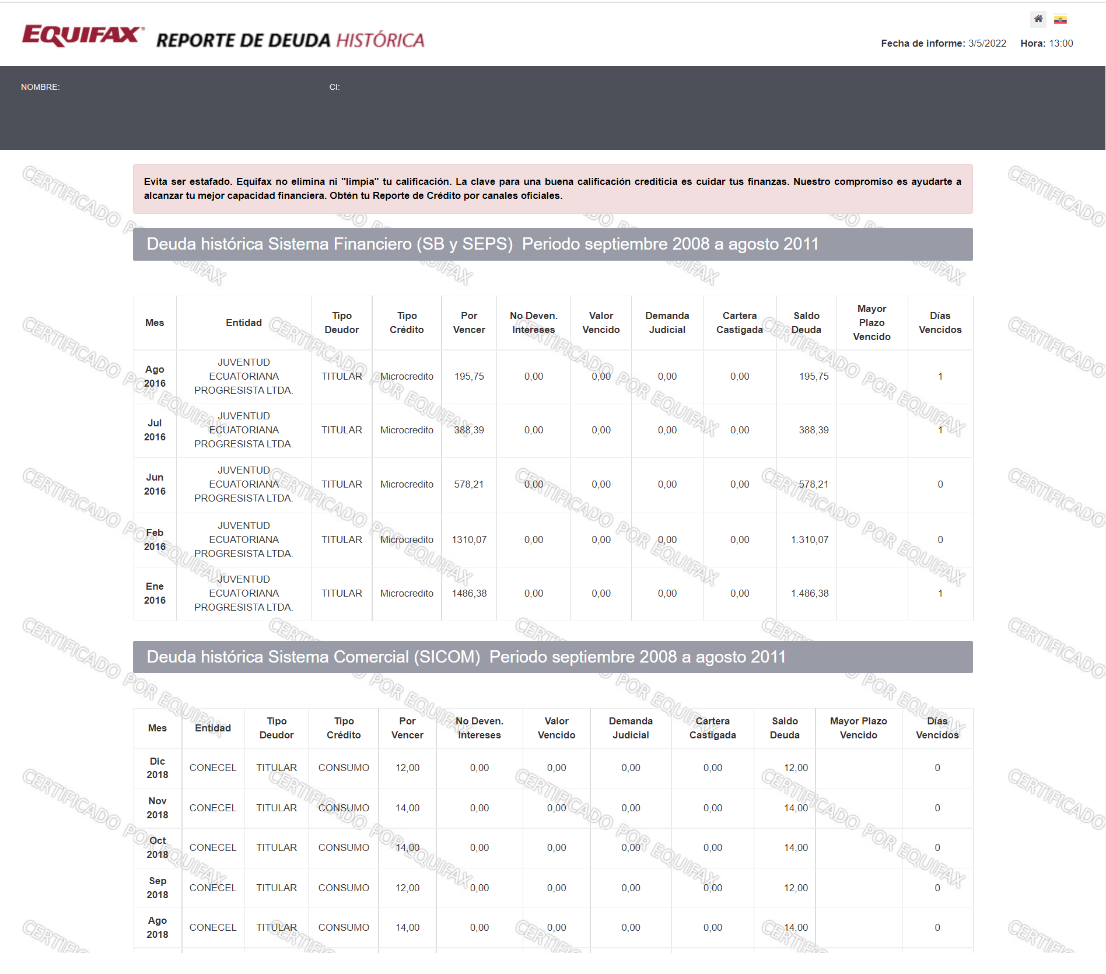Select the 'Jul 2016' month cell
The image size is (1106, 974).
(x=155, y=430)
